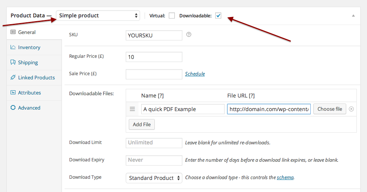The height and width of the screenshot is (192, 367).
Task: Grab the downloadable file row reorder handle
Action: coord(132,109)
